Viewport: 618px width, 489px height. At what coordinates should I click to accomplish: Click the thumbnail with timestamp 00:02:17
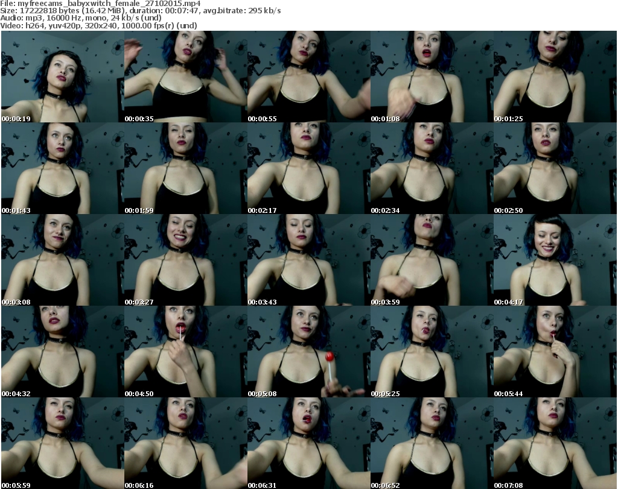pos(308,168)
